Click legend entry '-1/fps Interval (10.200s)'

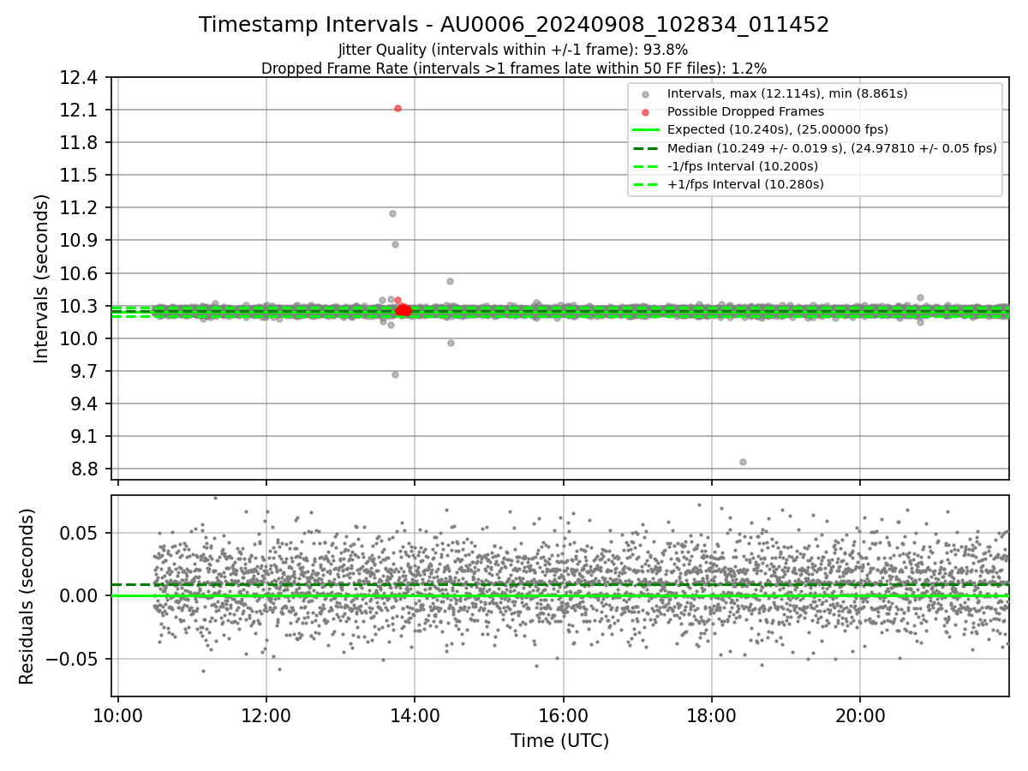(x=743, y=166)
